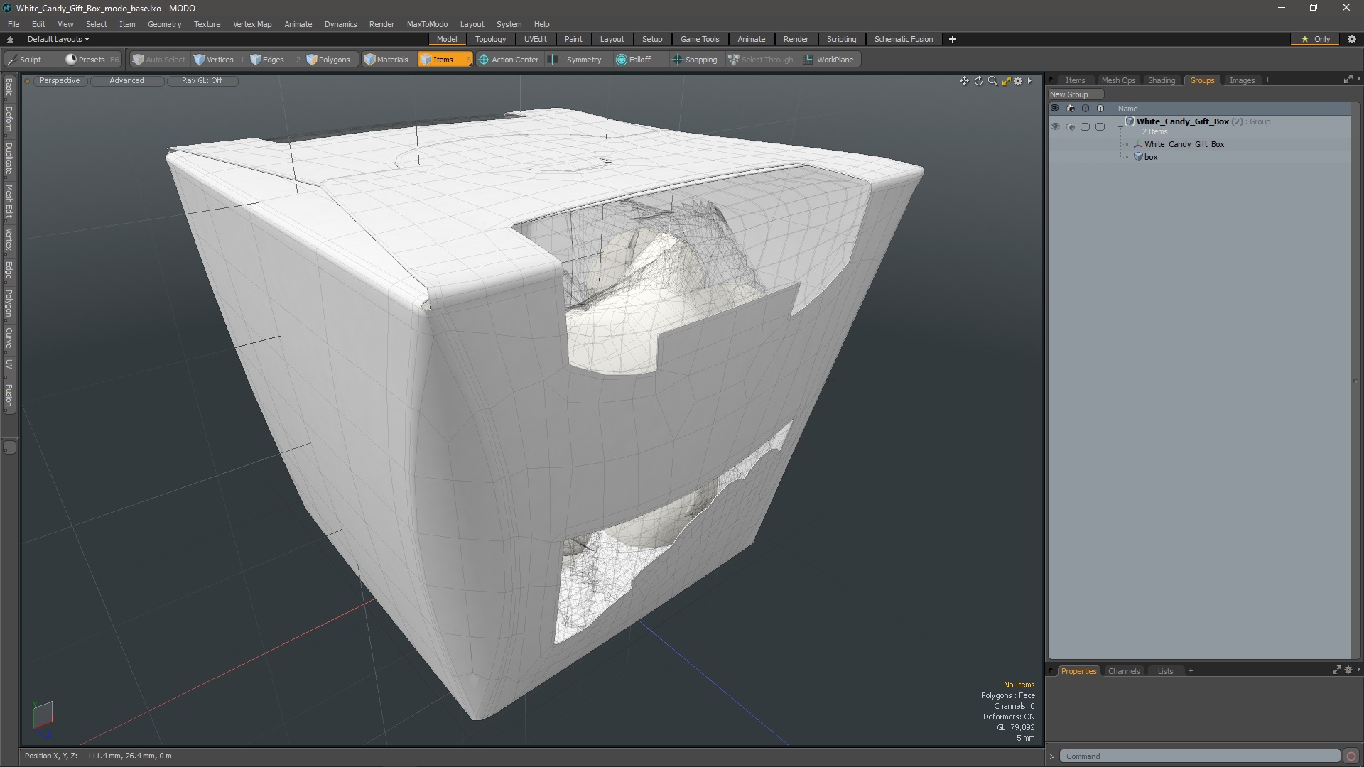The image size is (1364, 767).
Task: Open the Geometry menu
Action: pyautogui.click(x=164, y=24)
